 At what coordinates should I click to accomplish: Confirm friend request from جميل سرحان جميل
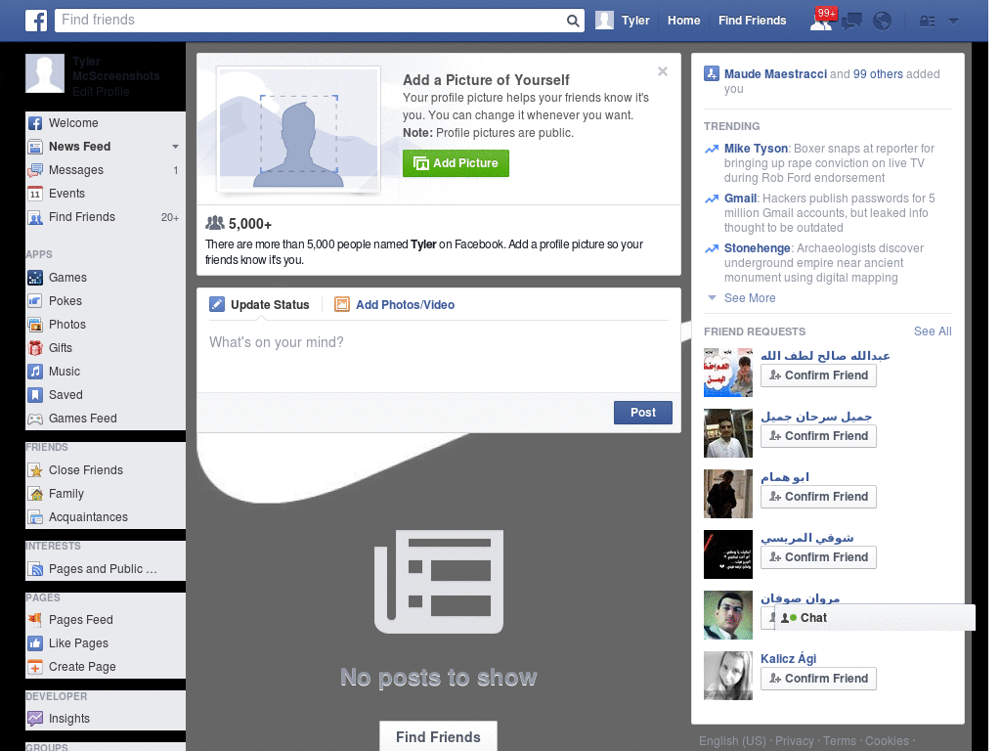tap(818, 436)
